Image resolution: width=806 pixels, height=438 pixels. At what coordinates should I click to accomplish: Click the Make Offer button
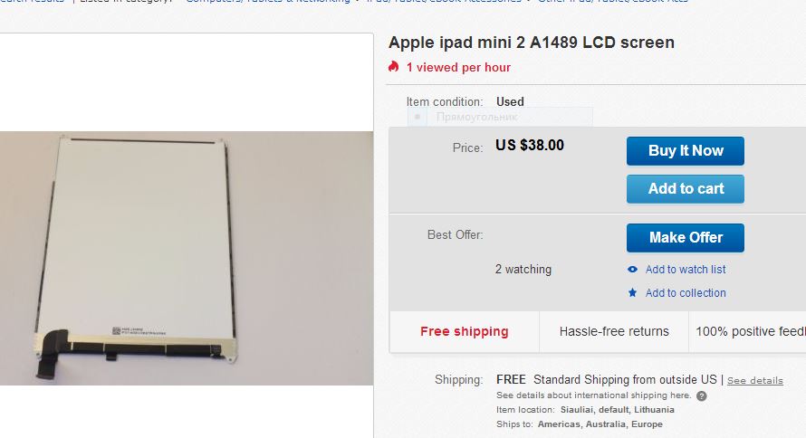[x=685, y=238]
